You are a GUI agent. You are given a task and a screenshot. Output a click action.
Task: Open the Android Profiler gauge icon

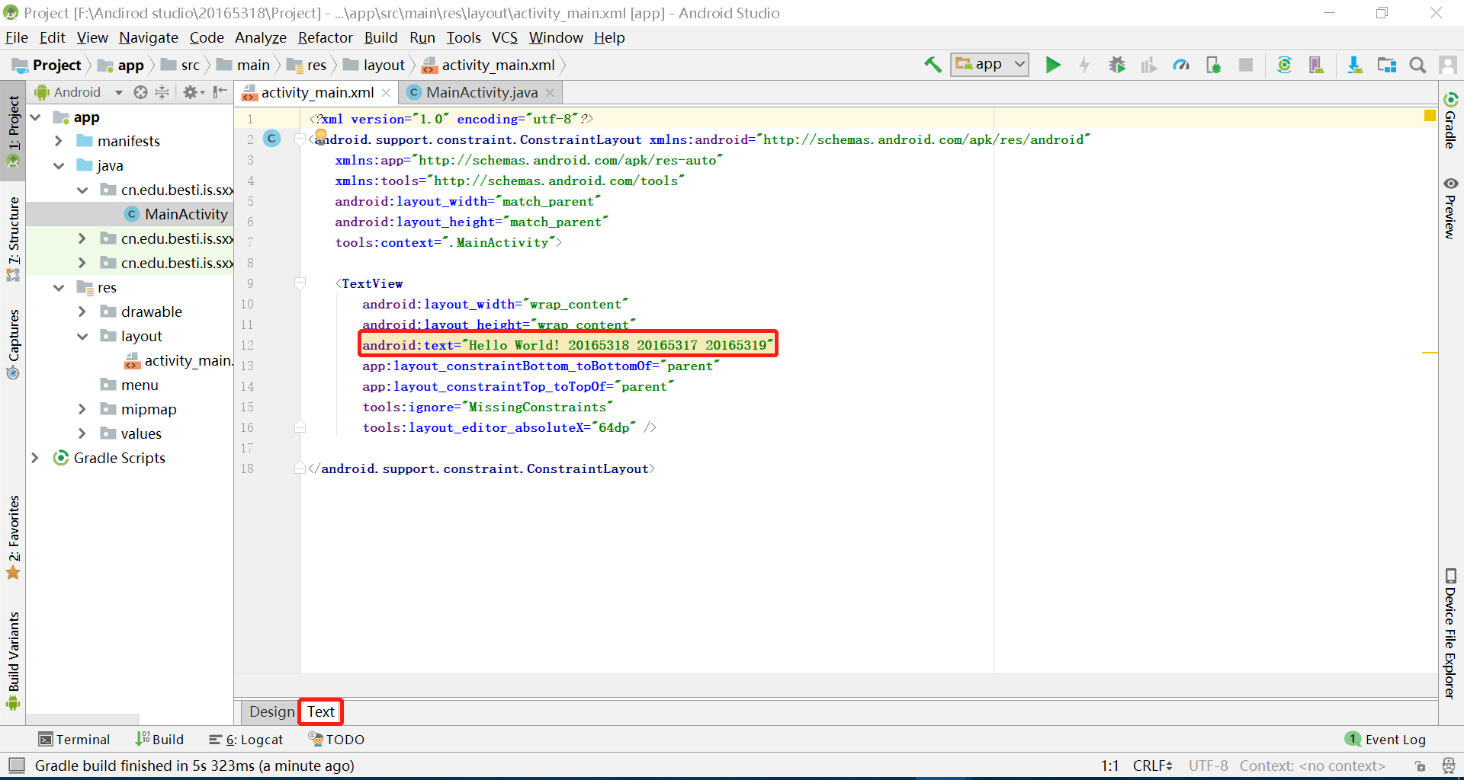(1181, 65)
